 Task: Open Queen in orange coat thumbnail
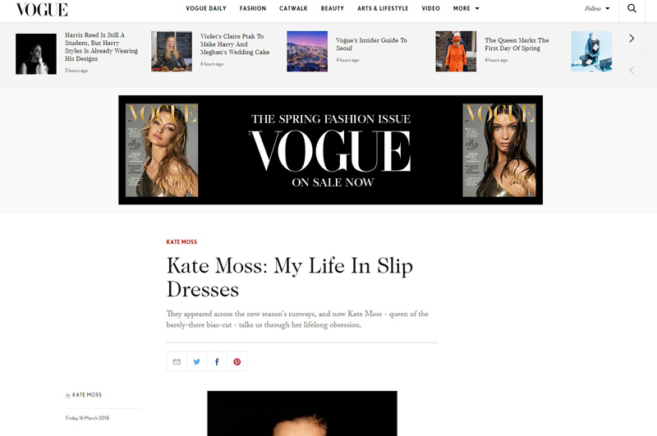[456, 51]
